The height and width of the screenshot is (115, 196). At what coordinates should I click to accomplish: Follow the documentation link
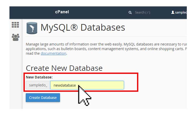[x=53, y=53]
